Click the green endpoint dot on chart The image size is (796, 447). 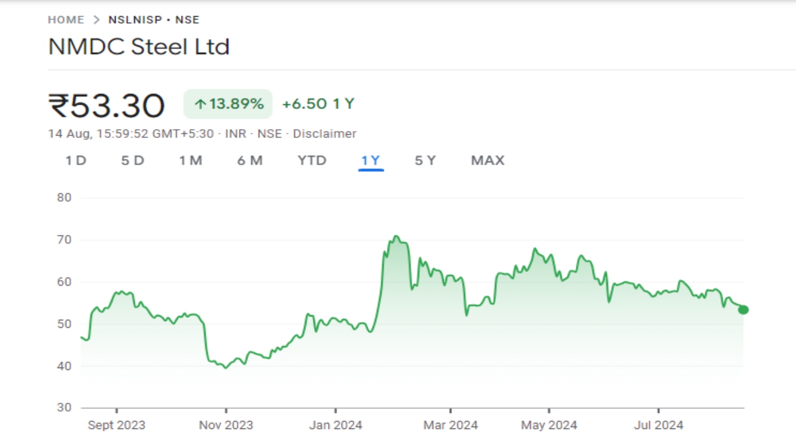(x=743, y=310)
